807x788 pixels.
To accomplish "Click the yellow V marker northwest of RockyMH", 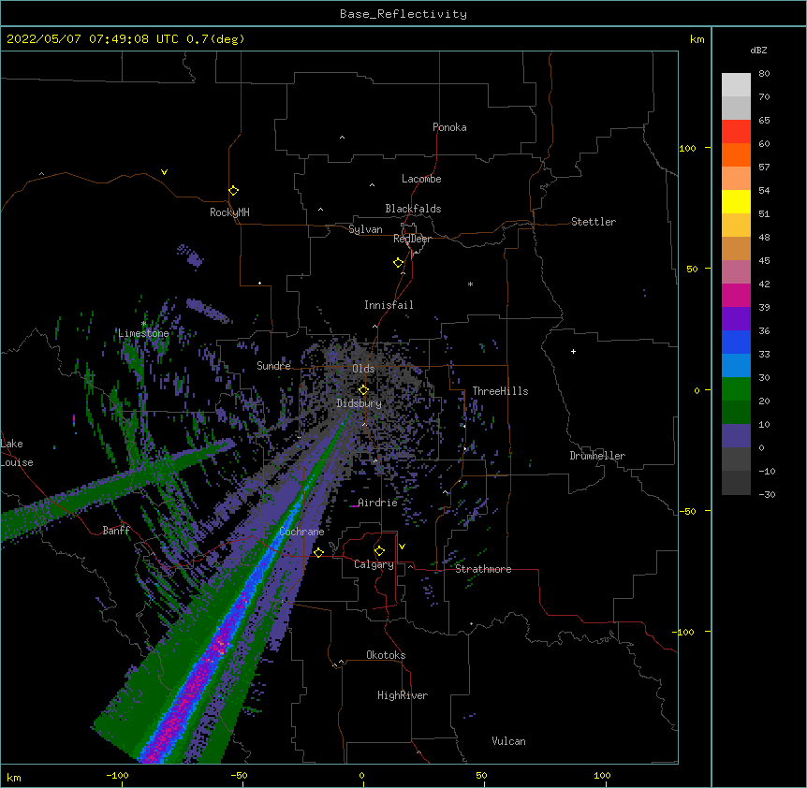I will coord(164,172).
